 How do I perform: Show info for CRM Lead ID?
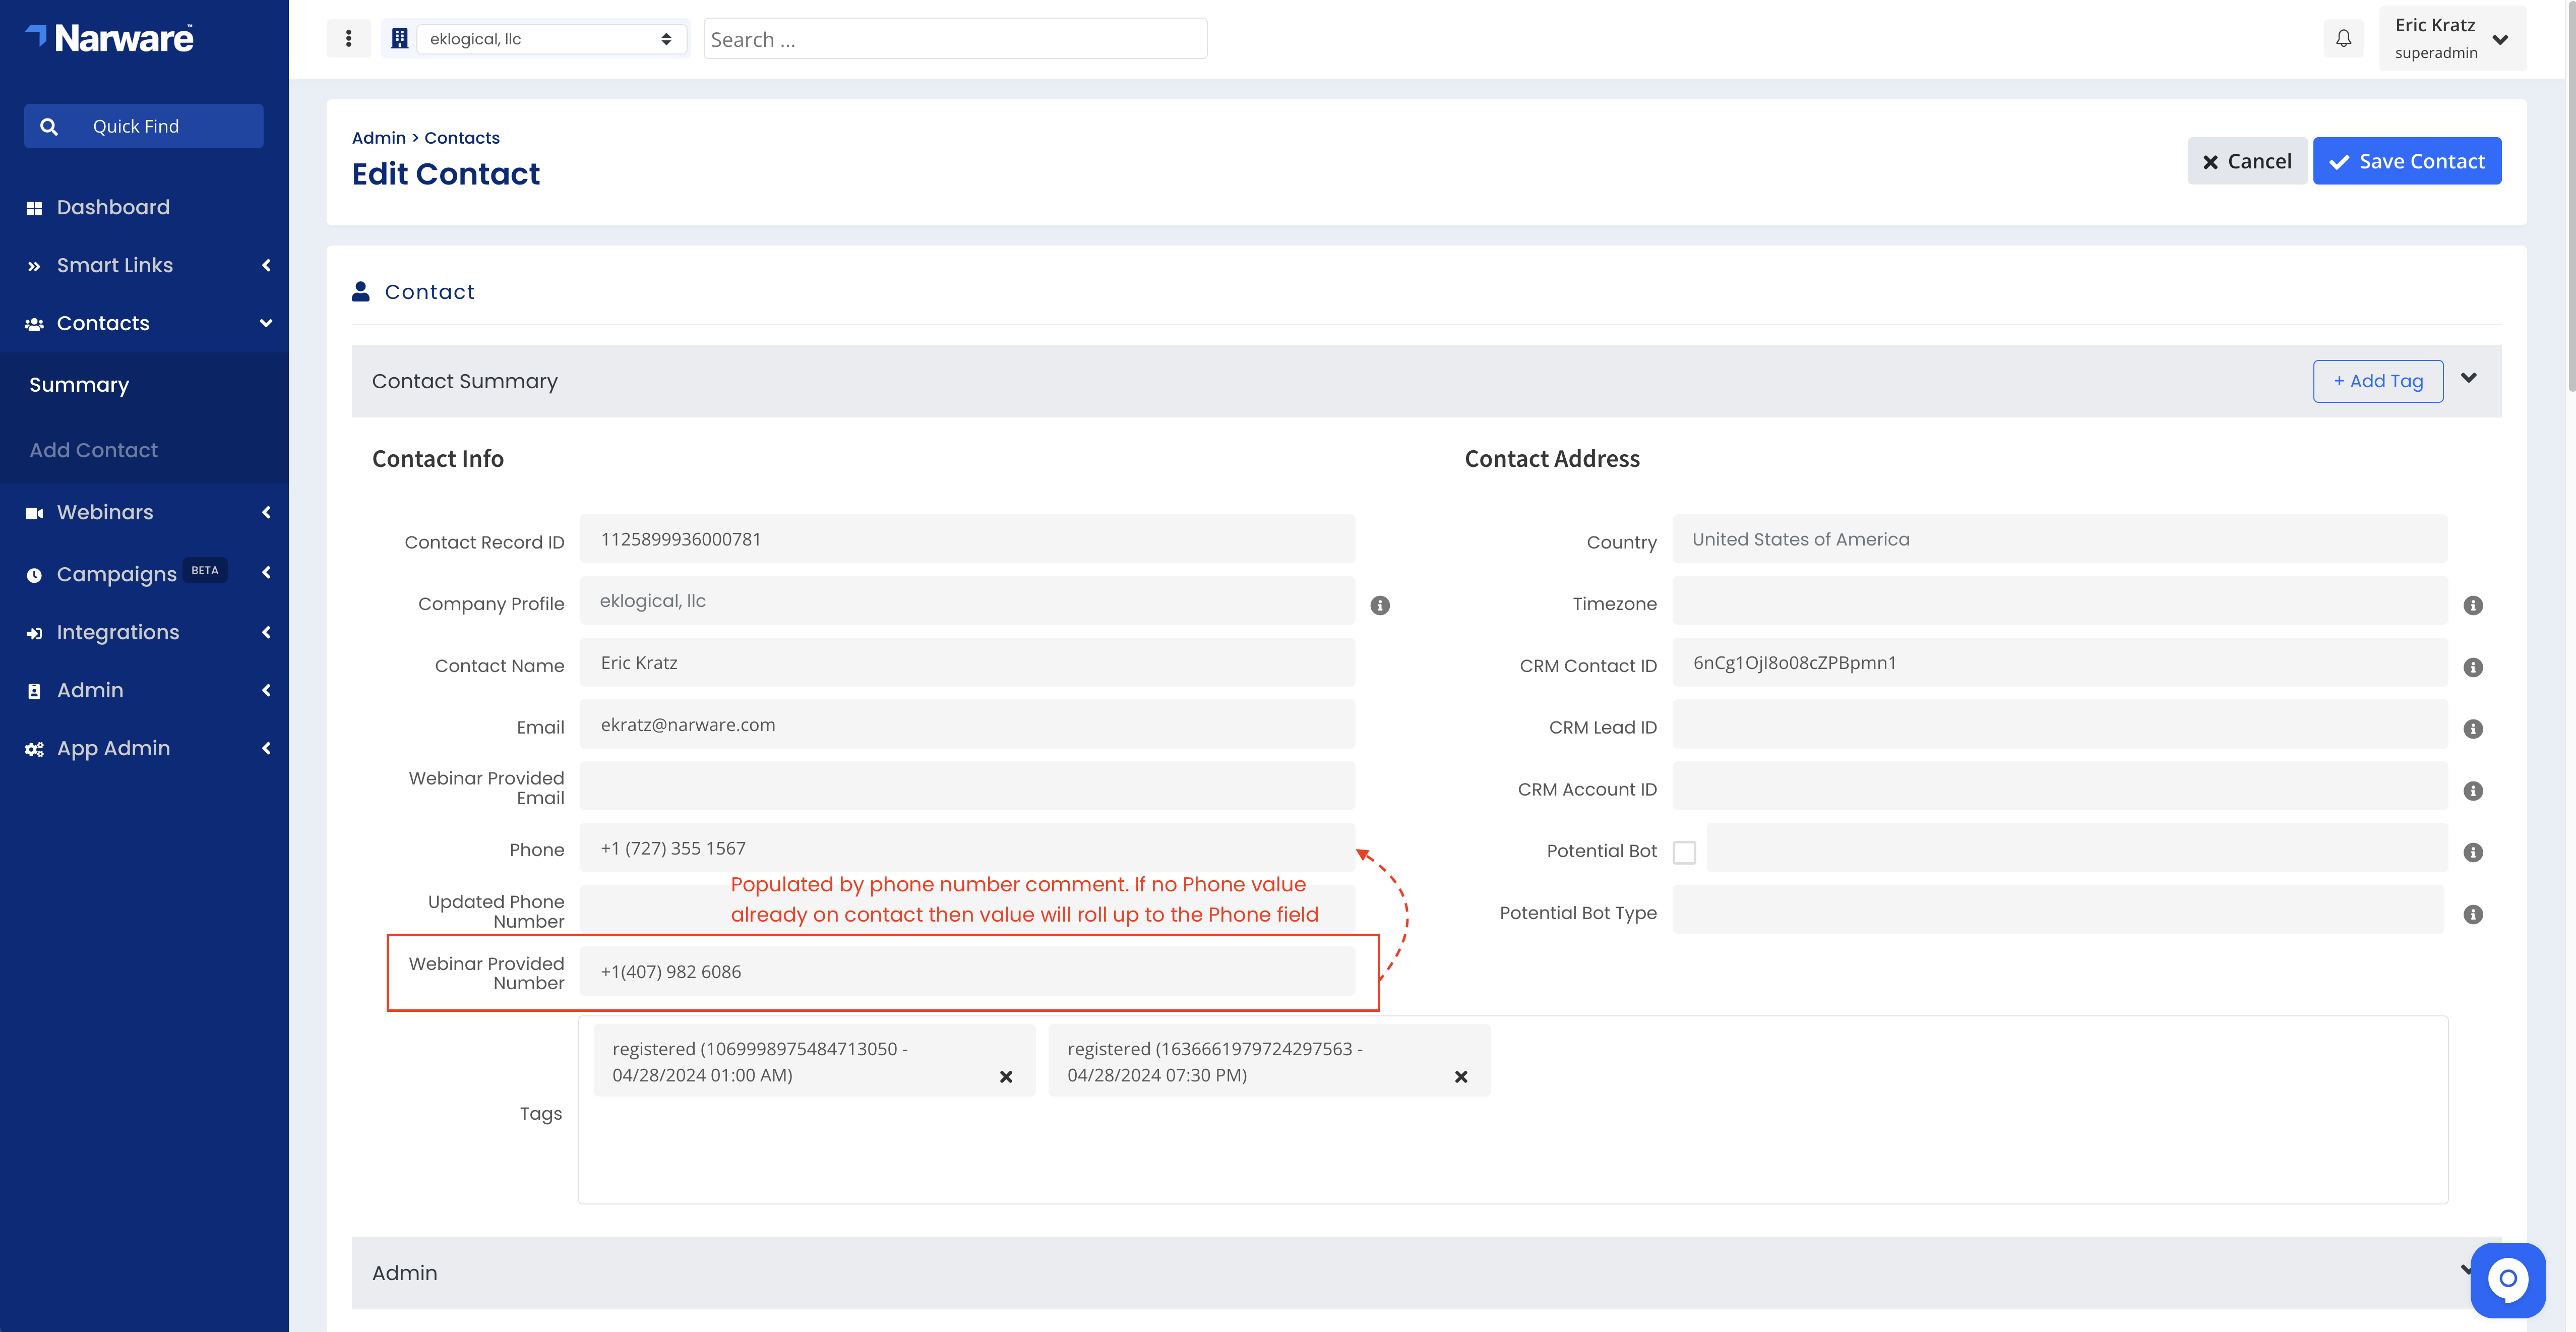(2473, 729)
